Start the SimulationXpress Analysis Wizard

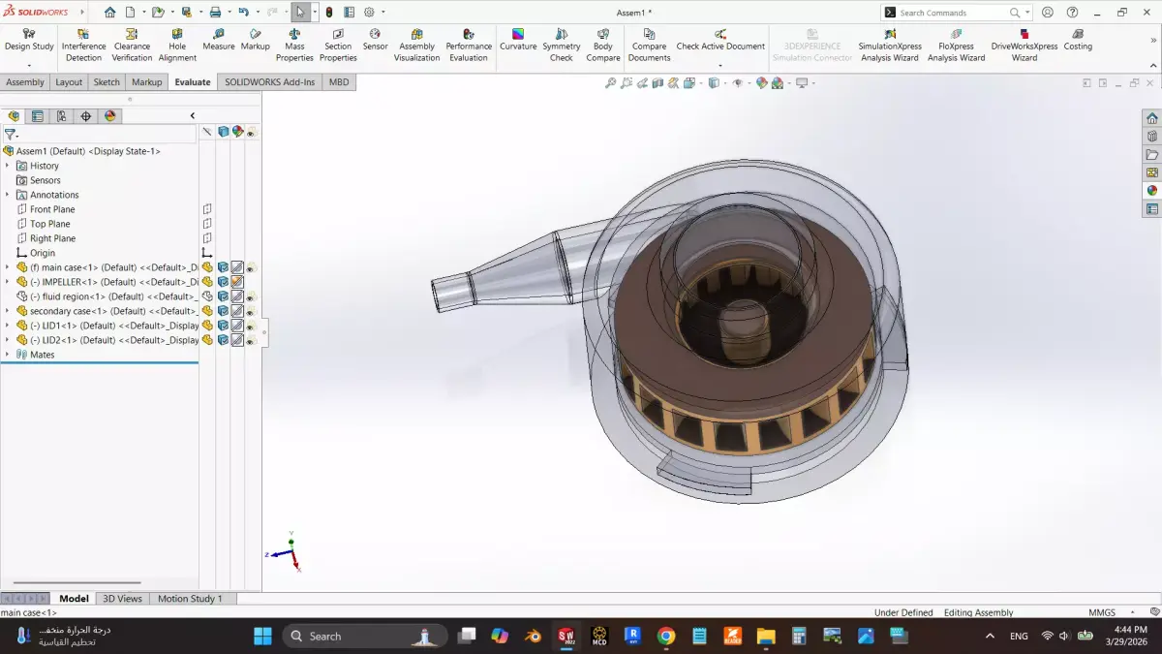[889, 43]
